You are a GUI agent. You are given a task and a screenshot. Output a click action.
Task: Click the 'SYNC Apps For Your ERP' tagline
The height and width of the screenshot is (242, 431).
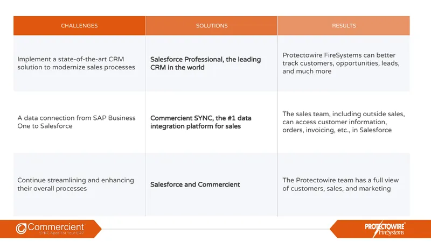[61, 233]
